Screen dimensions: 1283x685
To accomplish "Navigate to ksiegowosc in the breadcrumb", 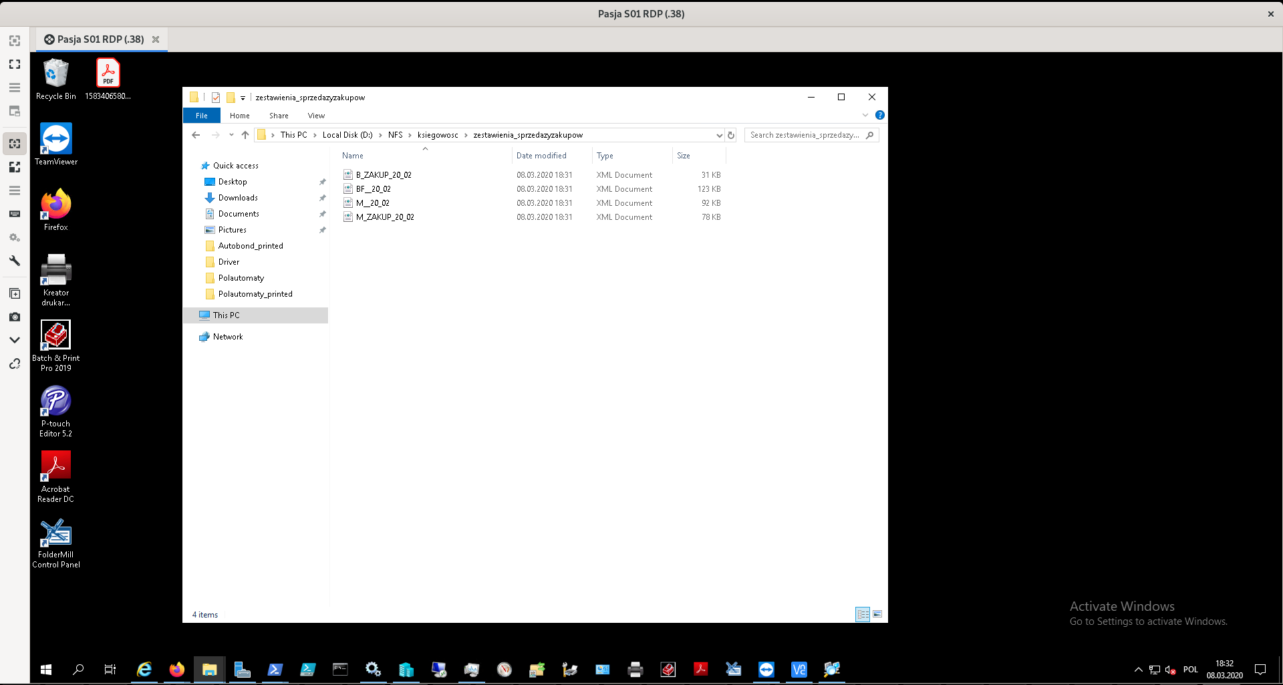I will pyautogui.click(x=438, y=135).
